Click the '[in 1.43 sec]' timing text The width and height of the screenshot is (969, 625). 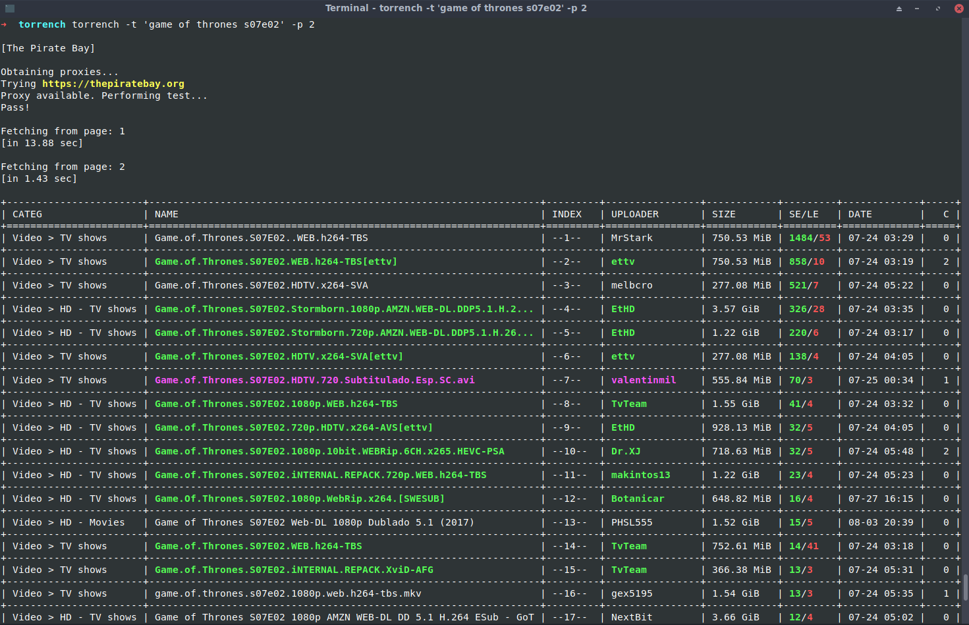click(x=39, y=178)
